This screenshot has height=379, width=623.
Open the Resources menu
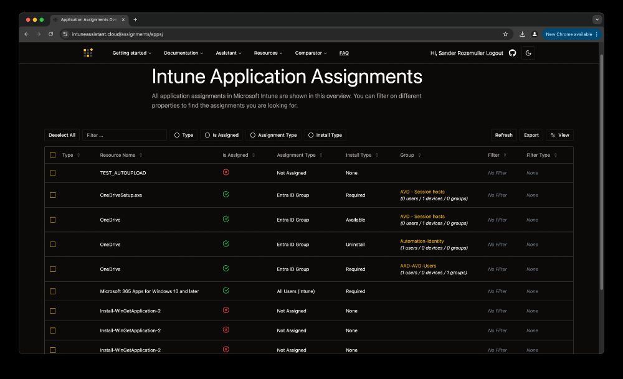pos(268,53)
